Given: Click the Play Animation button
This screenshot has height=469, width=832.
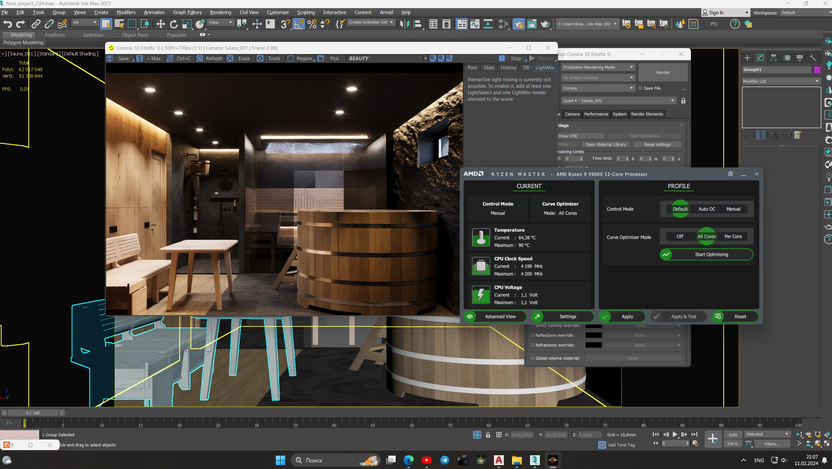Looking at the screenshot, I should click(x=675, y=434).
